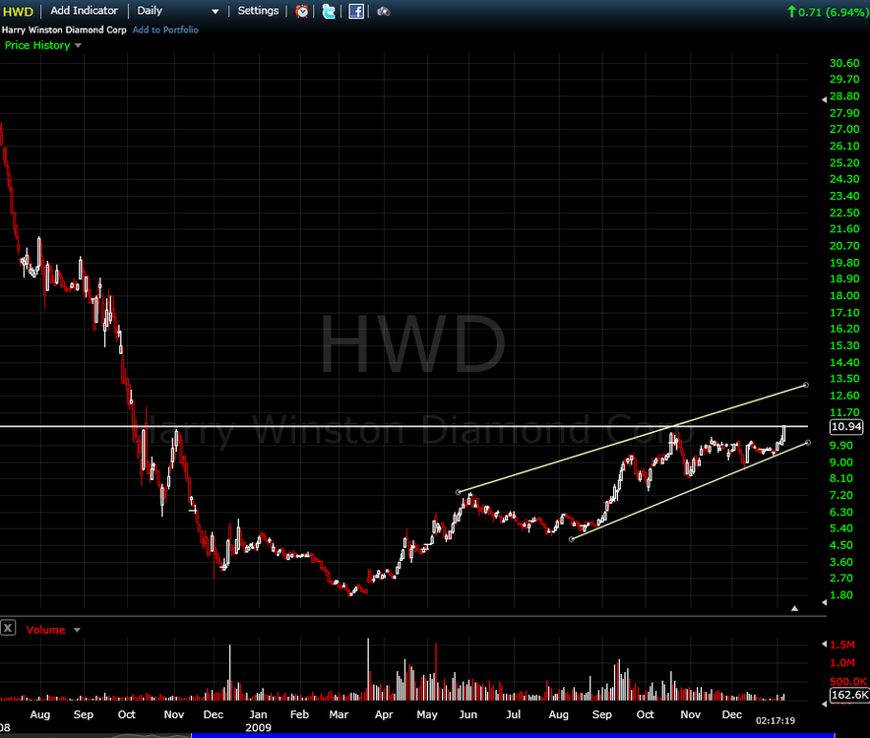
Task: Share the chart via the Twitter icon
Action: 329,11
